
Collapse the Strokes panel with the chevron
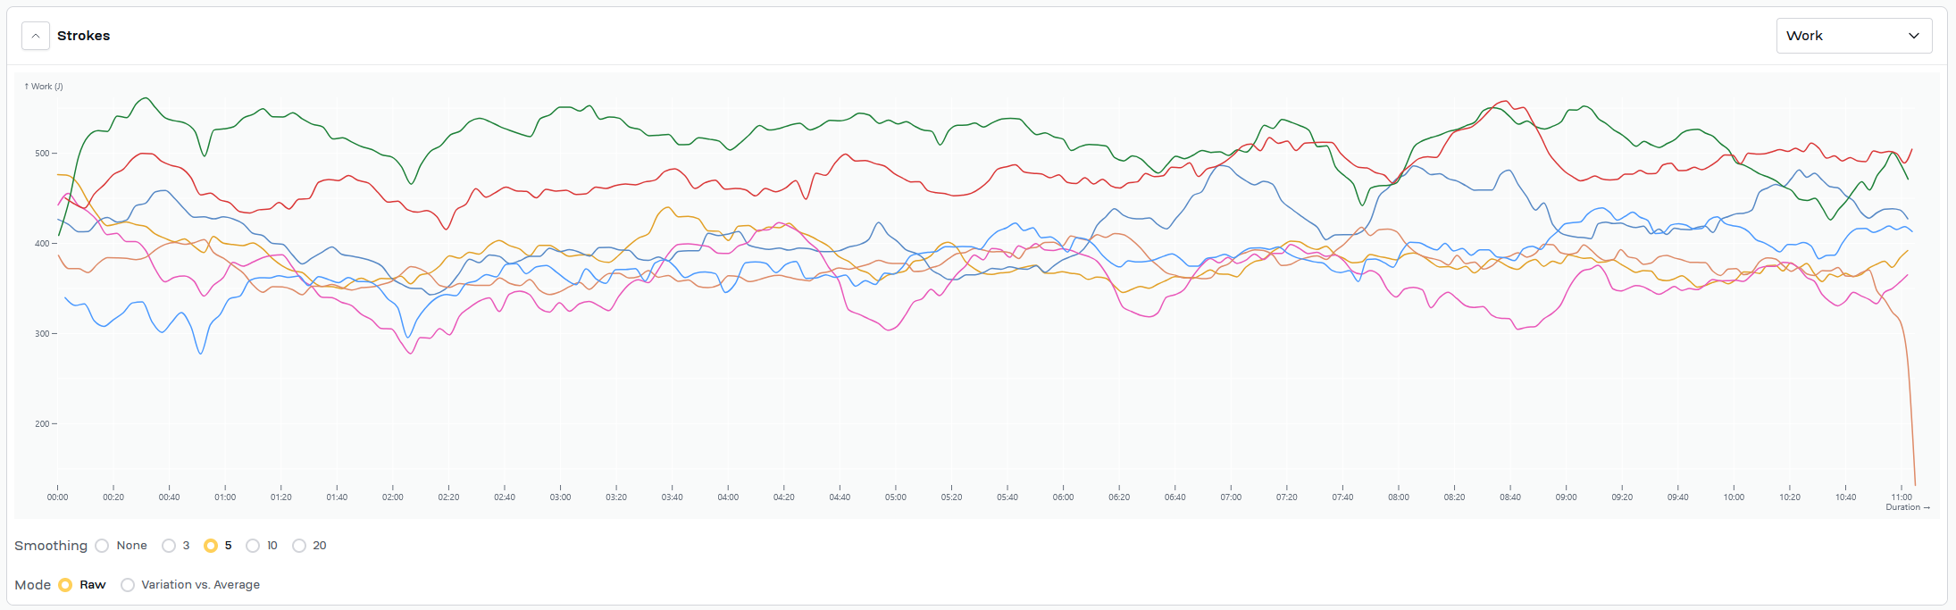click(x=35, y=36)
